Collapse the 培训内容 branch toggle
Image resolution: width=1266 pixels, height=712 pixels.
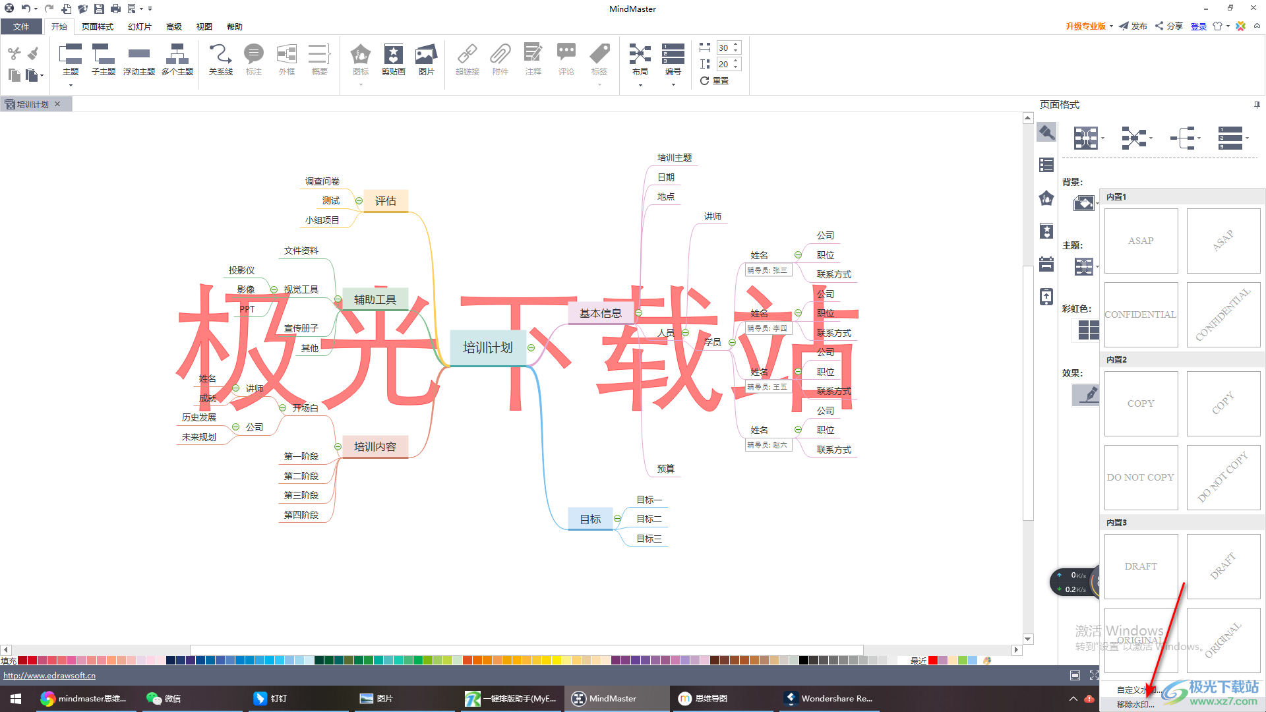[x=338, y=446]
